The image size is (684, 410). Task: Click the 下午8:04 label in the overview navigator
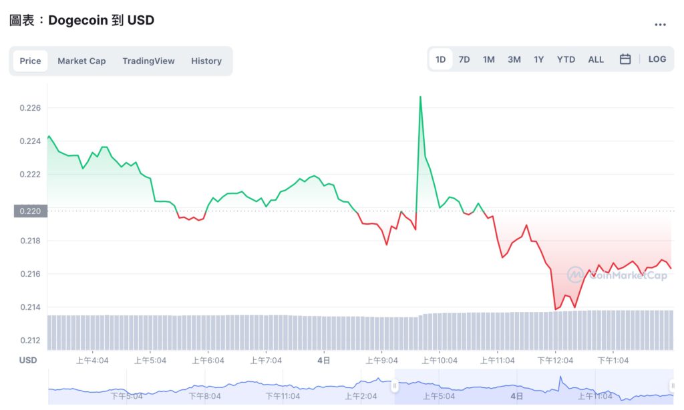pyautogui.click(x=204, y=396)
